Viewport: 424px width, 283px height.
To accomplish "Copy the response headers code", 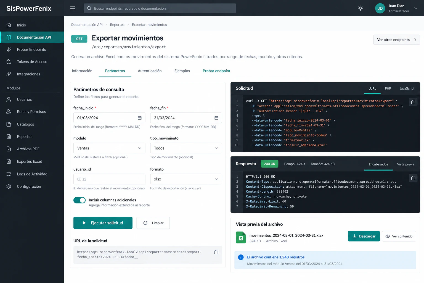I will coord(413,178).
